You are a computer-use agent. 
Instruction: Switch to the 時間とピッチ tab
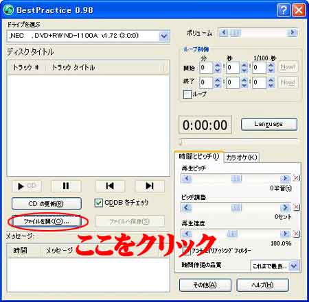(x=199, y=157)
